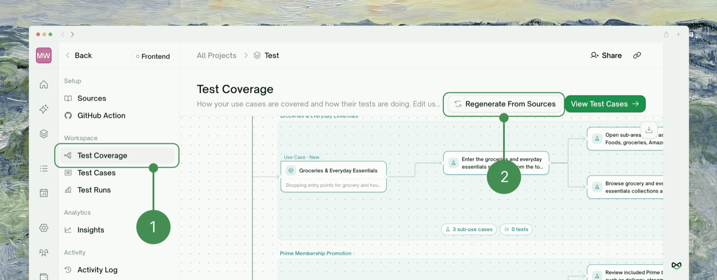The width and height of the screenshot is (717, 280).
Task: Click the infinity logo badge at bottom right
Action: click(x=677, y=265)
